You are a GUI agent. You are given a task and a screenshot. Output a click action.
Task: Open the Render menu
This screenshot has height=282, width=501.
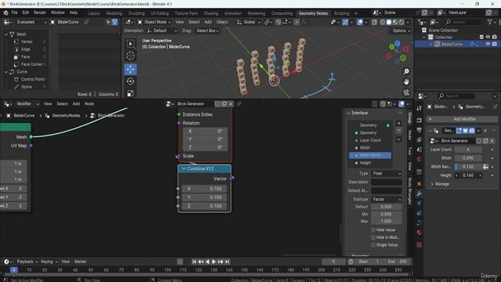tap(40, 13)
